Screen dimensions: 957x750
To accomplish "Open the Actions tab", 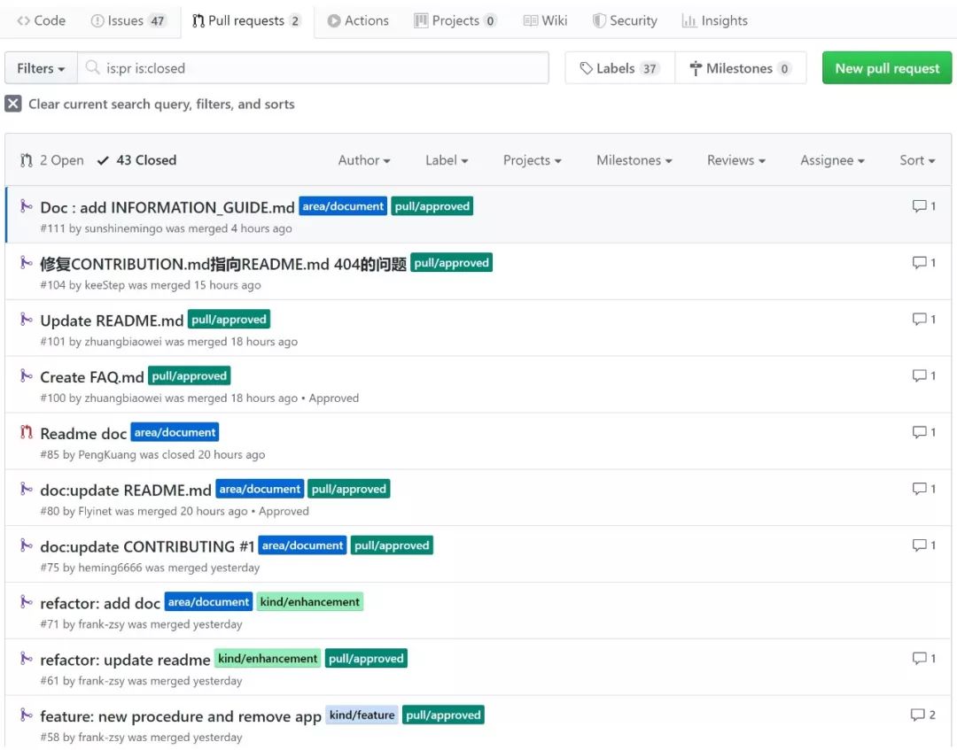I will [x=358, y=20].
